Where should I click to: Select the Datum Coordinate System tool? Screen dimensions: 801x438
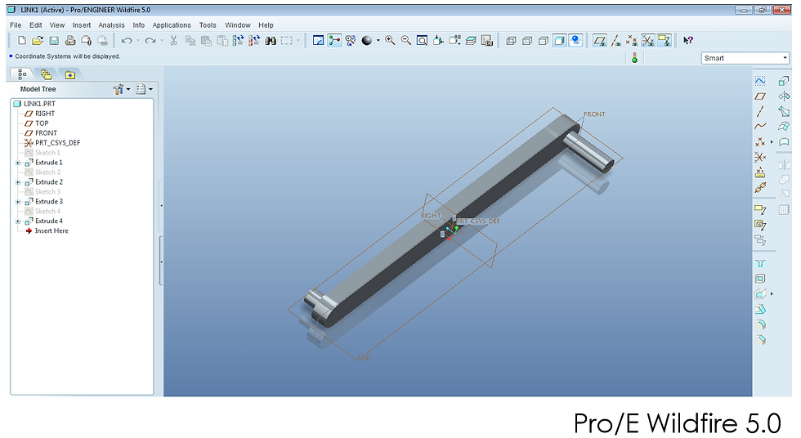pyautogui.click(x=760, y=157)
